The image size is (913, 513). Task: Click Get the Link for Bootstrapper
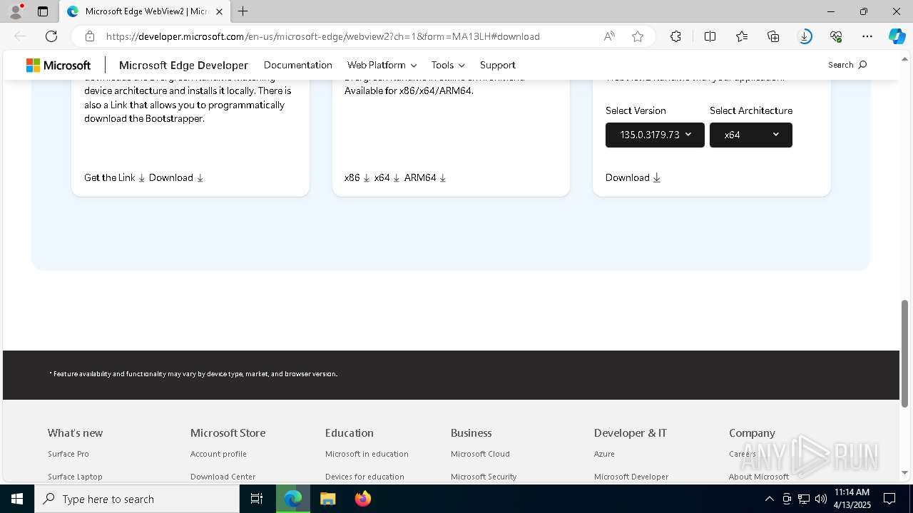click(x=114, y=177)
